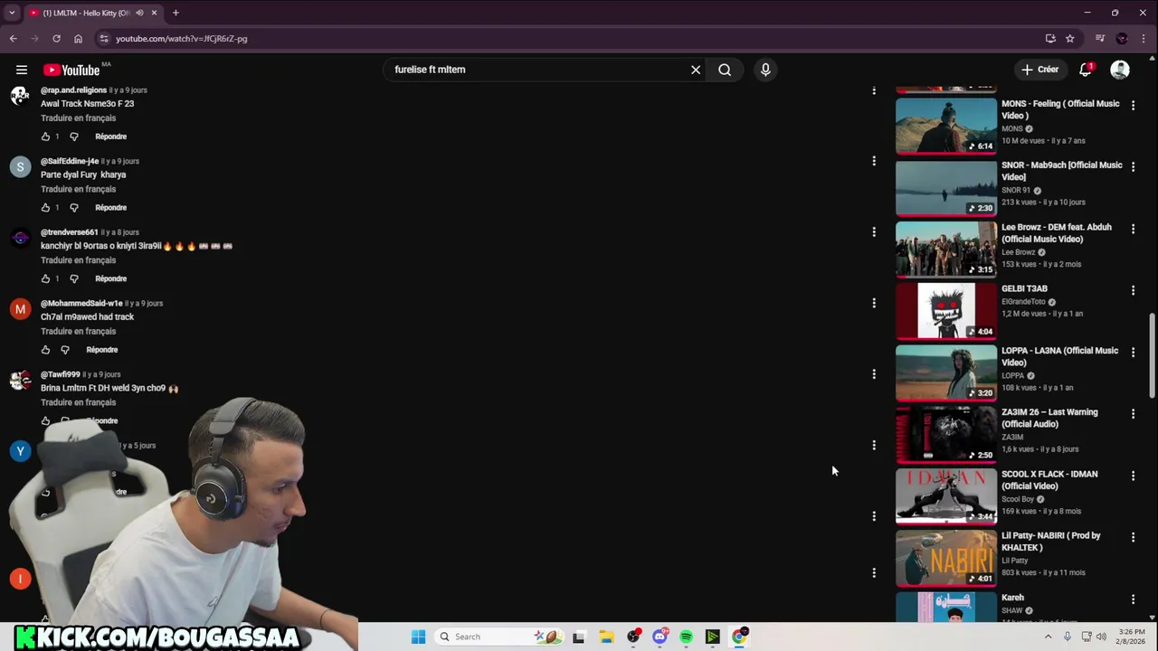Clear the search box with the X
The height and width of the screenshot is (651, 1158).
pyautogui.click(x=696, y=70)
